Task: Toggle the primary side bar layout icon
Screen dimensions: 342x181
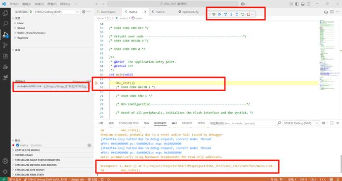Action: tap(297, 4)
